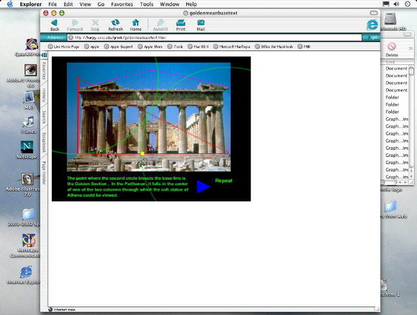The height and width of the screenshot is (315, 417).
Task: Click the Internet Explorer logo in the toolbar
Action: tap(372, 25)
